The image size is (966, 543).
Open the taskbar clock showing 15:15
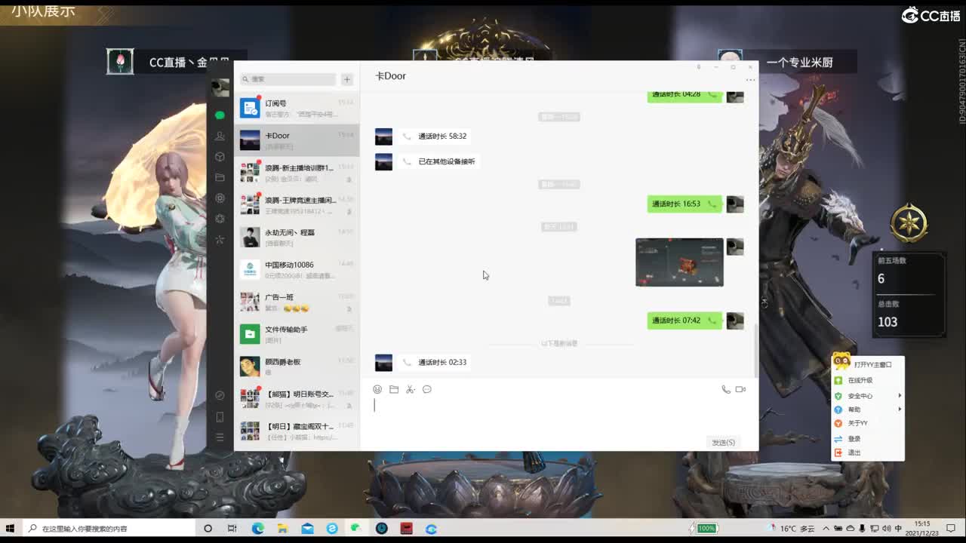[922, 528]
